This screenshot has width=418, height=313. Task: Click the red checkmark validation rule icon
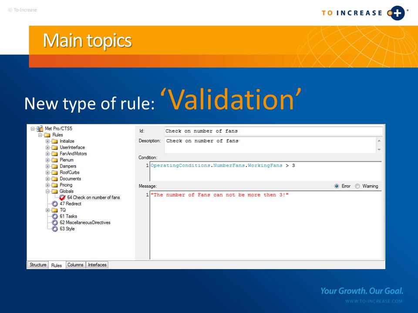coord(62,197)
